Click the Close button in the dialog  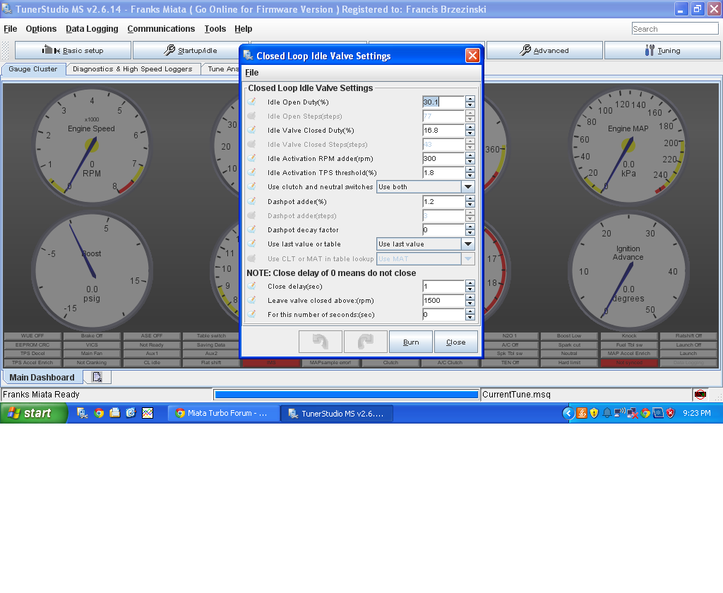click(x=455, y=342)
